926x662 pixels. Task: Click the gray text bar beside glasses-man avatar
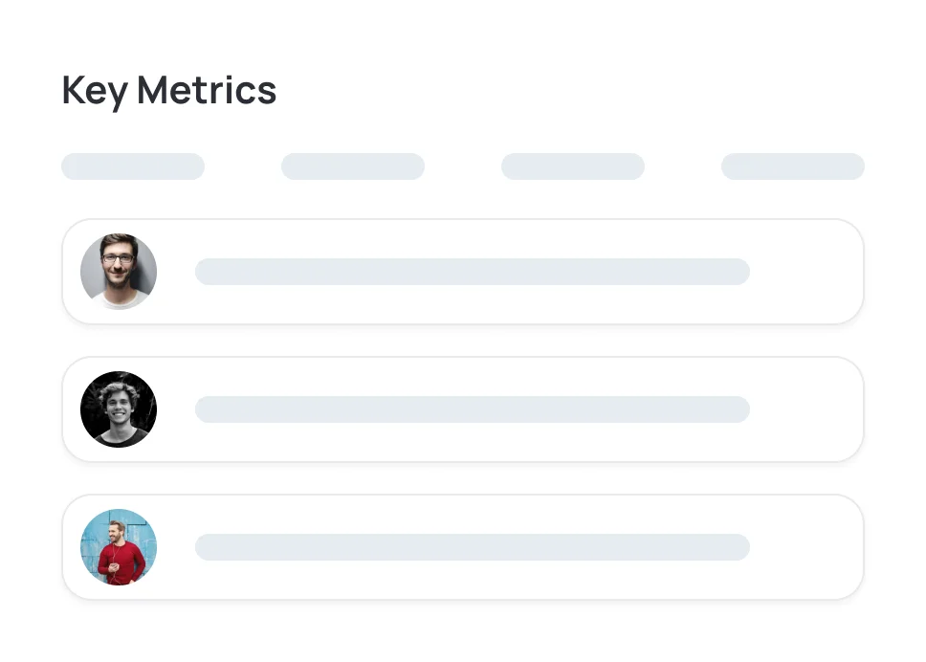[x=473, y=272]
